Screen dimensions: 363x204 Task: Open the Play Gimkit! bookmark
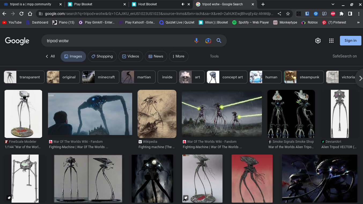click(x=97, y=22)
